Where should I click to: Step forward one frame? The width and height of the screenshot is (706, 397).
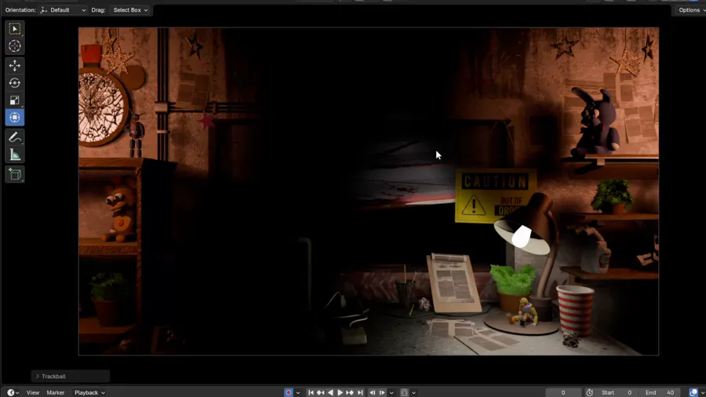point(382,392)
